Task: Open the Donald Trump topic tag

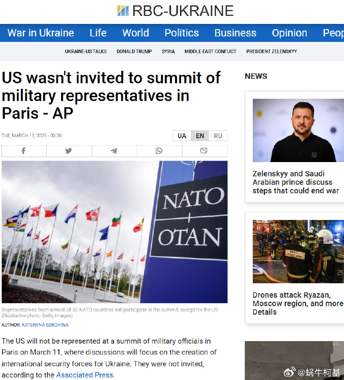Action: tap(134, 51)
